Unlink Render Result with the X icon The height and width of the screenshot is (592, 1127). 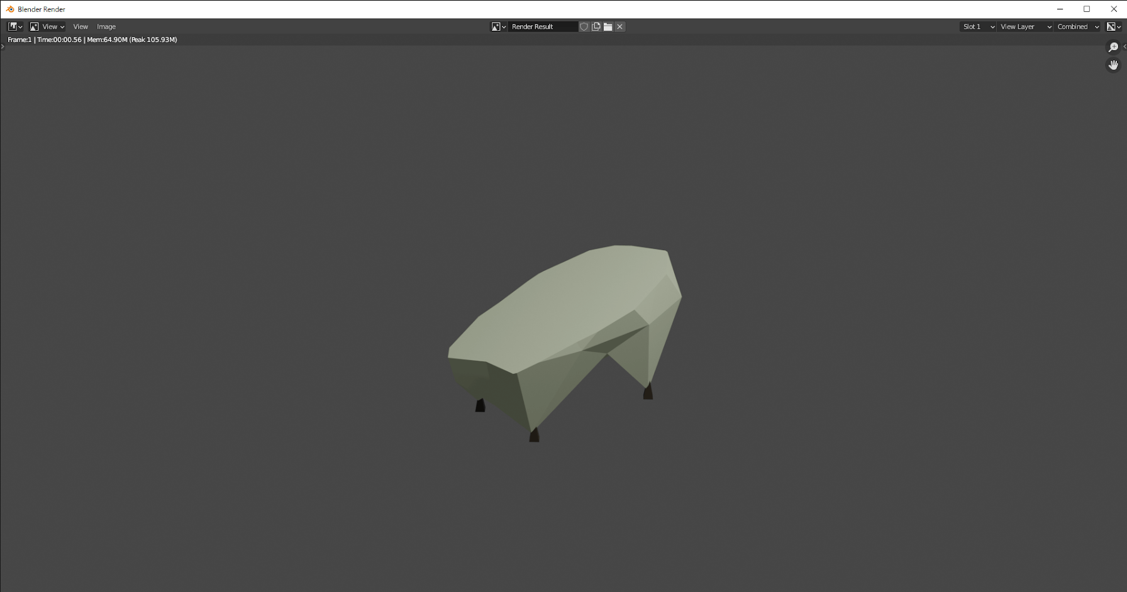(x=619, y=26)
